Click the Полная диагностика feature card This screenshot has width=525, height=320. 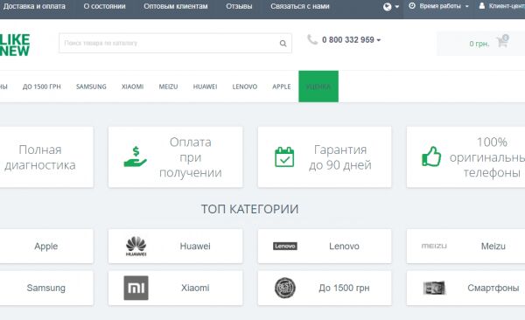click(x=46, y=157)
